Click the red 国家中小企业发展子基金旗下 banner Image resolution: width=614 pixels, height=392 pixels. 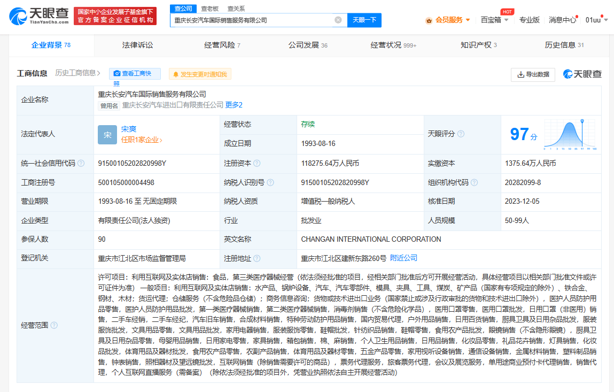click(115, 16)
